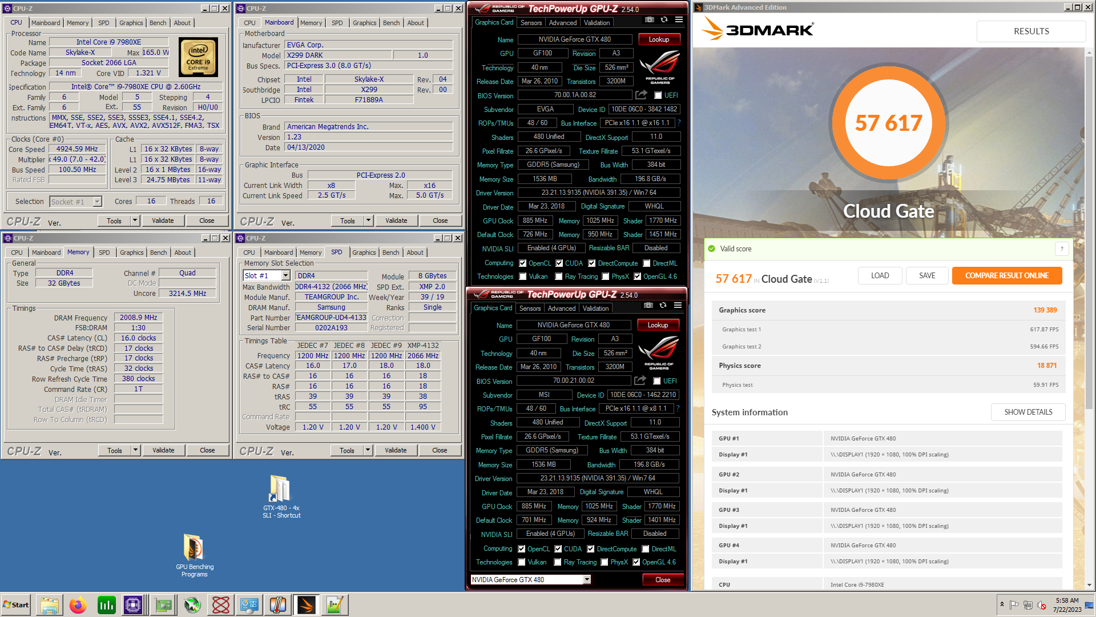The height and width of the screenshot is (617, 1096).
Task: Click the SAVE button in 3DMark
Action: coord(927,275)
